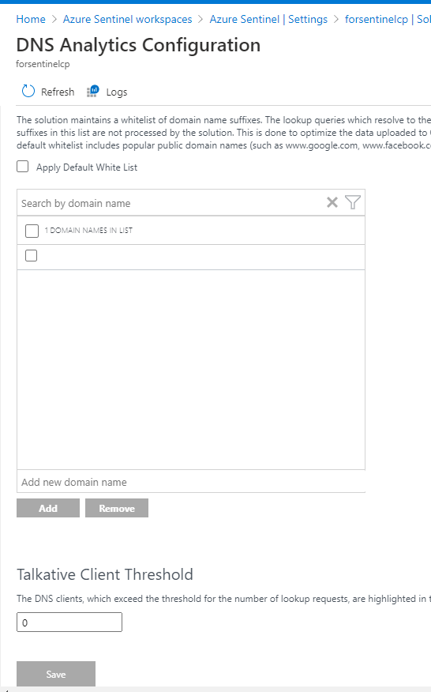
Task: Click the Talkative Client Threshold value box
Action: tap(69, 622)
